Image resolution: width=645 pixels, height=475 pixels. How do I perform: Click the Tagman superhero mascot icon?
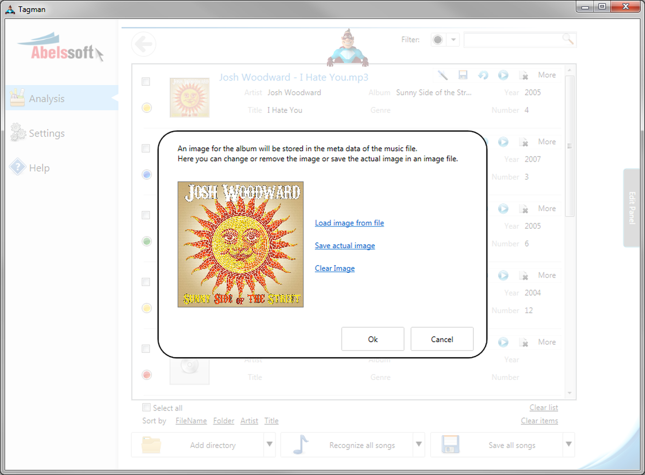[347, 47]
